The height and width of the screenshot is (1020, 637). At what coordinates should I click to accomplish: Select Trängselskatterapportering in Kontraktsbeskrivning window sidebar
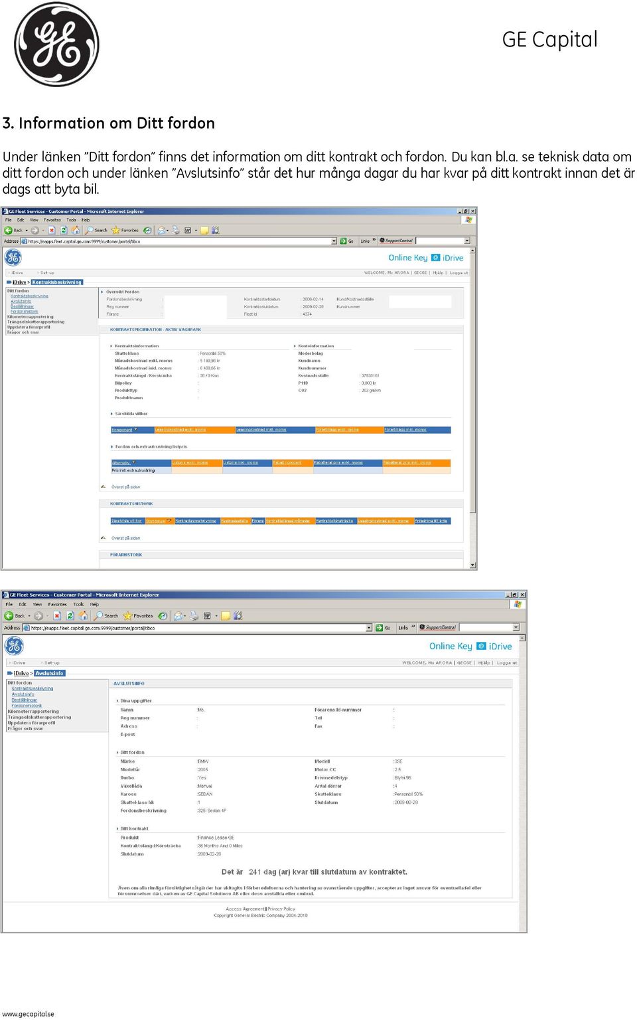36,322
